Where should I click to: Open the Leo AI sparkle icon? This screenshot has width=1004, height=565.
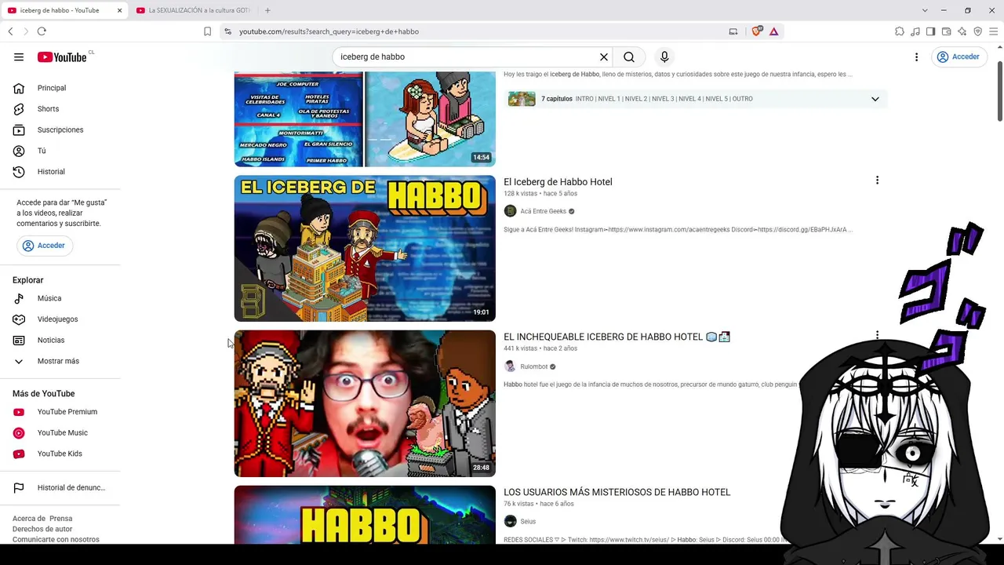coord(962,31)
